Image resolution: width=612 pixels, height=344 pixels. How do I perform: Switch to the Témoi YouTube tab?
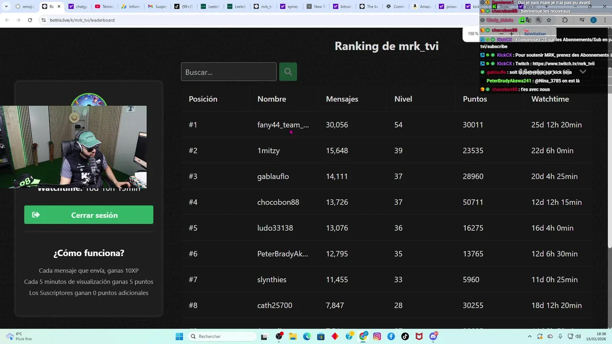[104, 7]
